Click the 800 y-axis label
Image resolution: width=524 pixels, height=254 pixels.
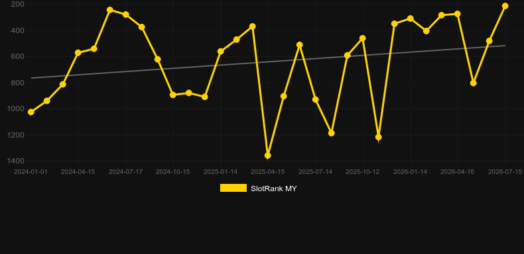[17, 83]
